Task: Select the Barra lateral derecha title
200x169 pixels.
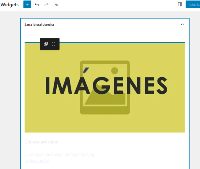Action: coord(39,25)
